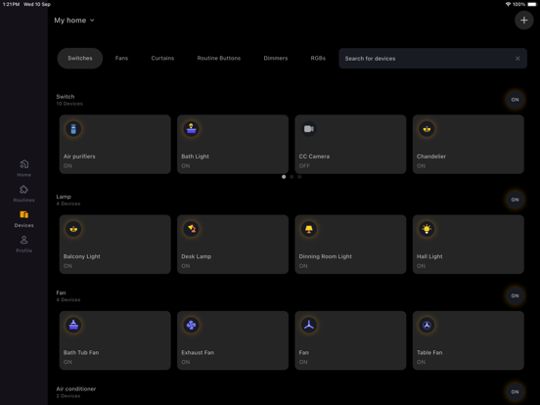Open the Air purifiers card label
The height and width of the screenshot is (405, 540).
tap(79, 157)
